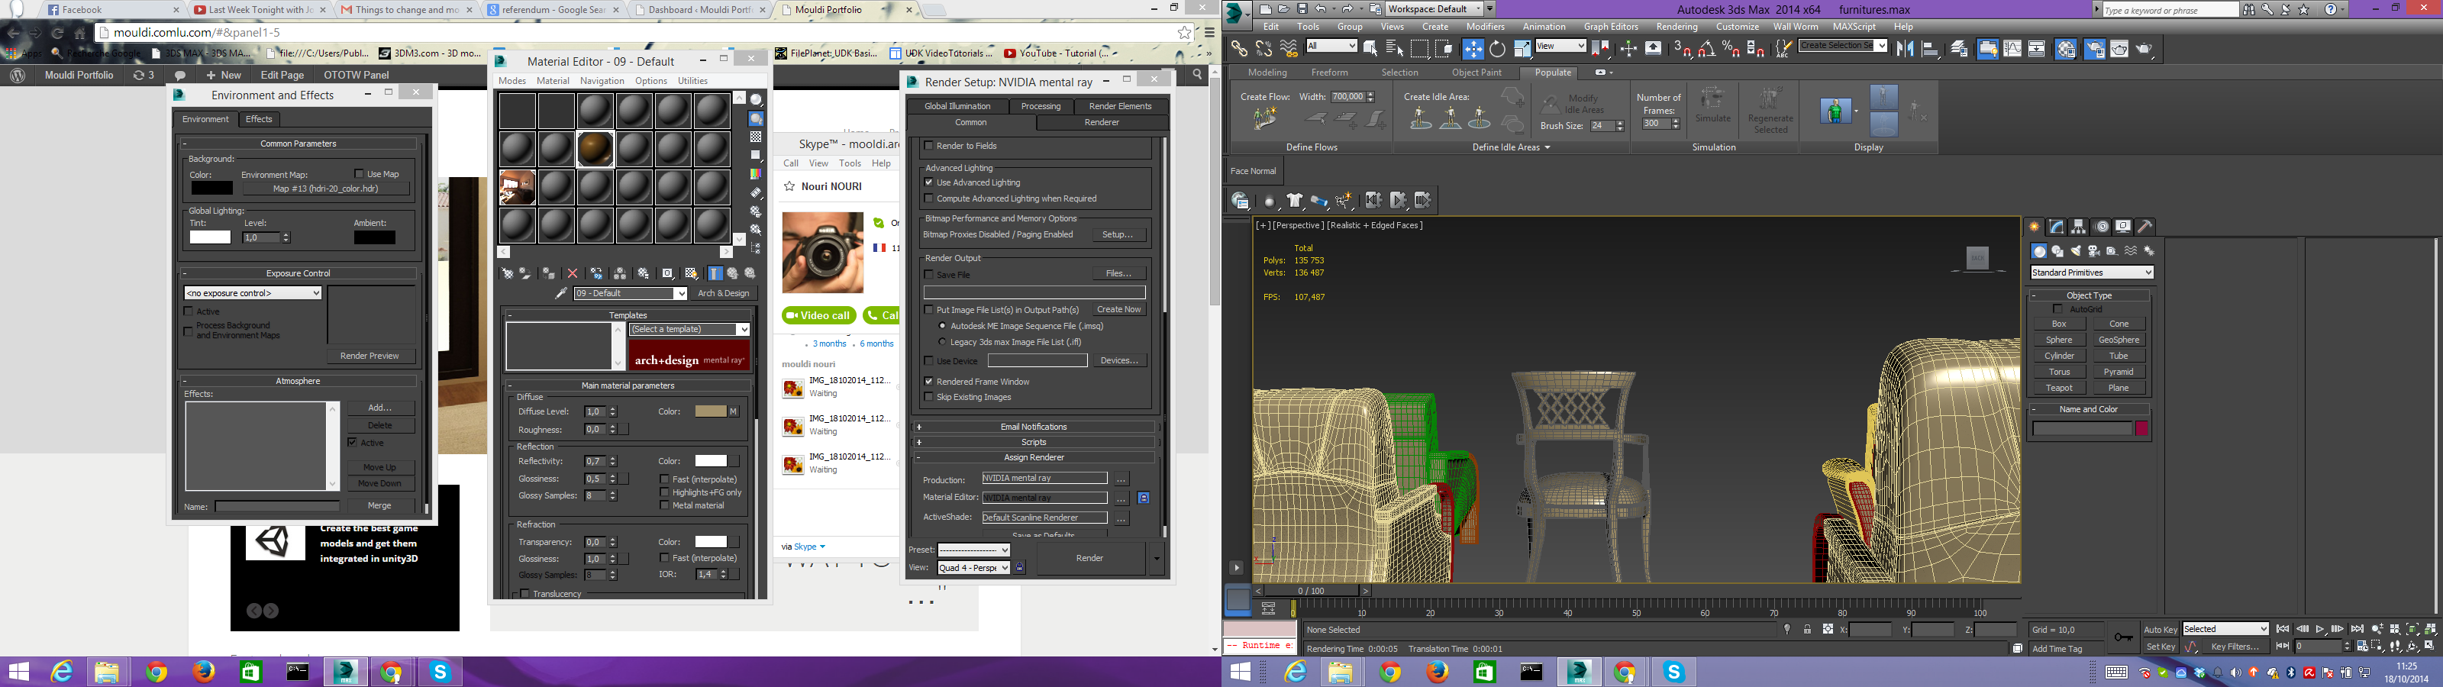Click the Arch & Design material type button
Viewport: 2443px width, 687px height.
point(724,293)
